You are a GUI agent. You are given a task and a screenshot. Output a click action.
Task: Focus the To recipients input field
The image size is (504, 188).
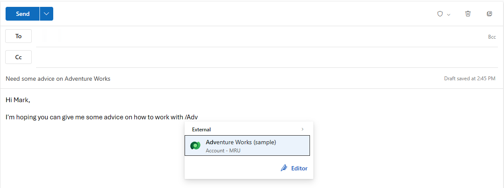pyautogui.click(x=260, y=36)
